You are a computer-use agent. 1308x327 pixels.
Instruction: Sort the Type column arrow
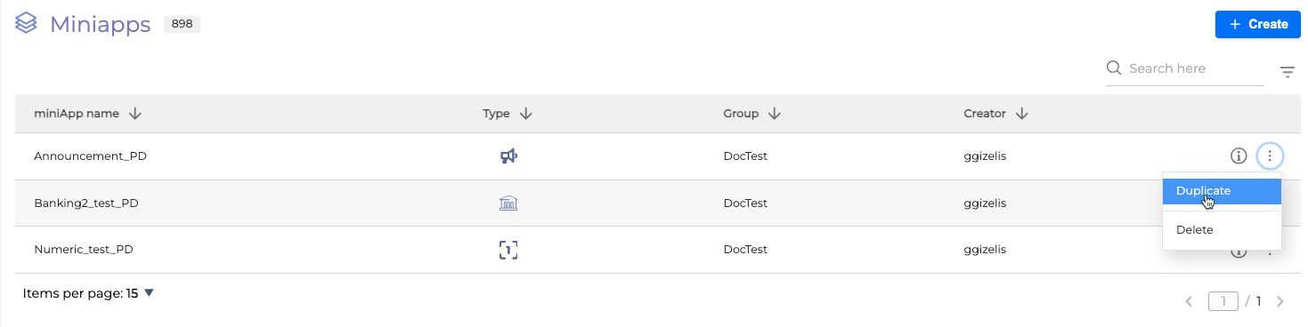(x=525, y=114)
